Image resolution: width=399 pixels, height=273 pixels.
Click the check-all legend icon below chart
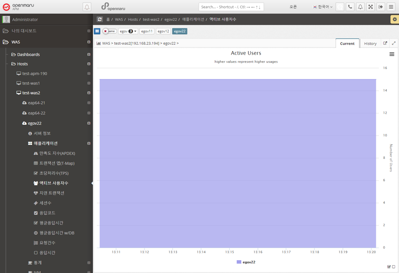(x=389, y=267)
